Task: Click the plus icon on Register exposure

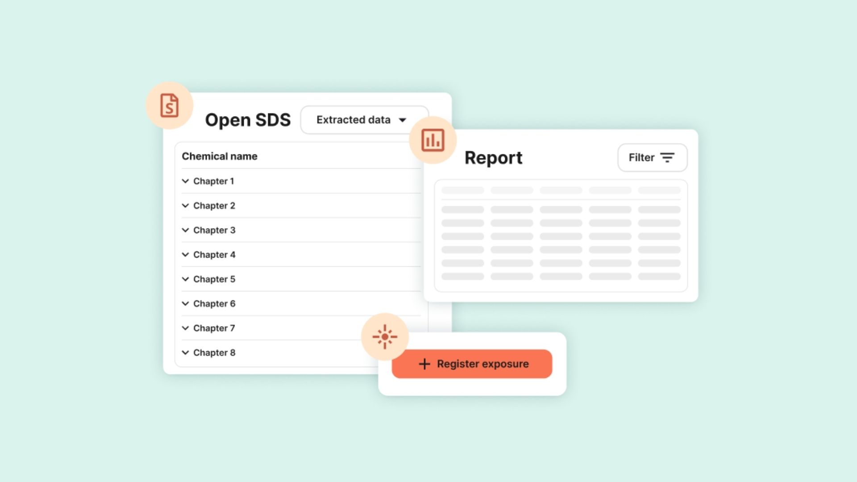Action: click(424, 364)
